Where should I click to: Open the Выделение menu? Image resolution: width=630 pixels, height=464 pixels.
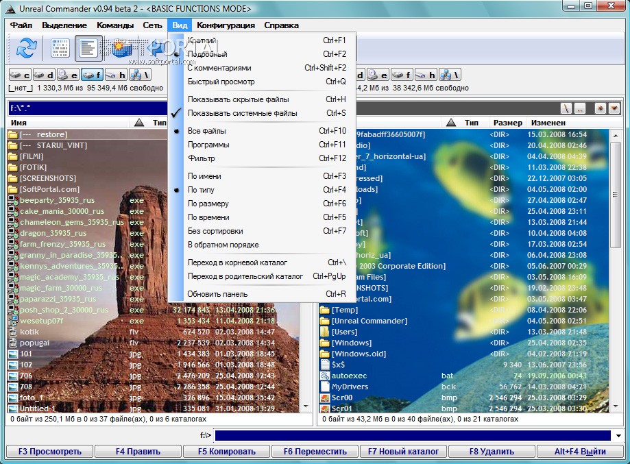[64, 25]
